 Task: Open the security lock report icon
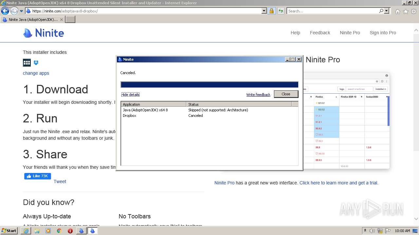tap(271, 11)
